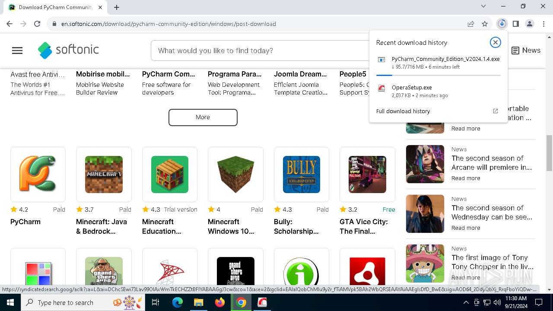Open a new browser tab
Screen dimensions: 553x311
pyautogui.click(x=117, y=7)
